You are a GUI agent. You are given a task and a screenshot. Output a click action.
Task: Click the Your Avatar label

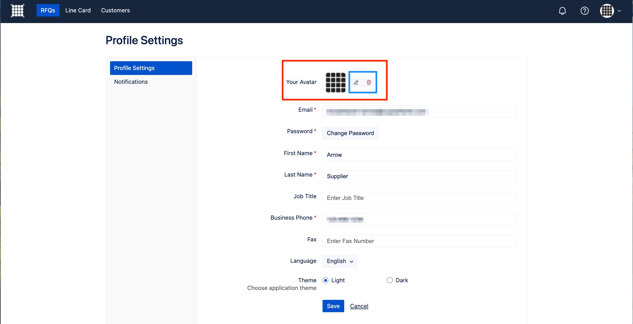click(301, 82)
